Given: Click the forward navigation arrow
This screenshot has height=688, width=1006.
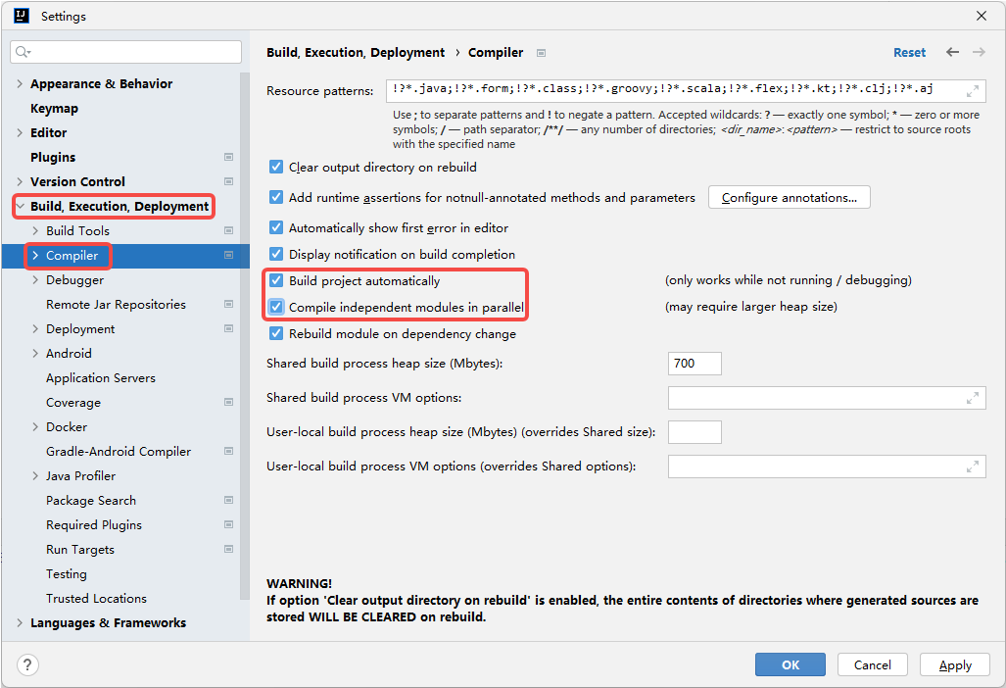Looking at the screenshot, I should pyautogui.click(x=979, y=52).
